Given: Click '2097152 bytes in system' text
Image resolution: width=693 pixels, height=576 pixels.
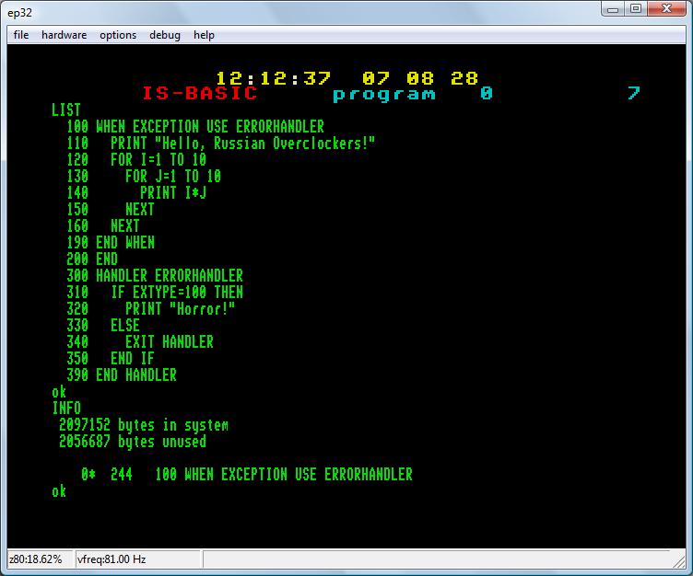Looking at the screenshot, I should [144, 425].
